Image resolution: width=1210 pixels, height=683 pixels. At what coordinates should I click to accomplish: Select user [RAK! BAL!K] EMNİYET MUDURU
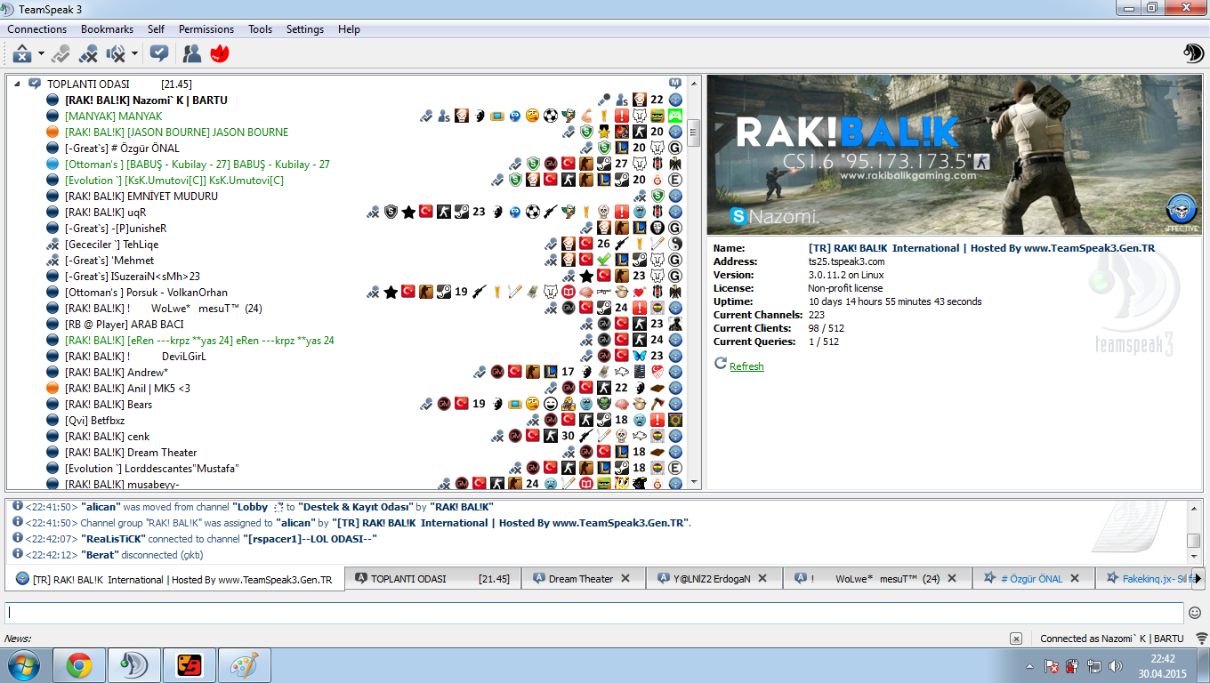(x=141, y=197)
